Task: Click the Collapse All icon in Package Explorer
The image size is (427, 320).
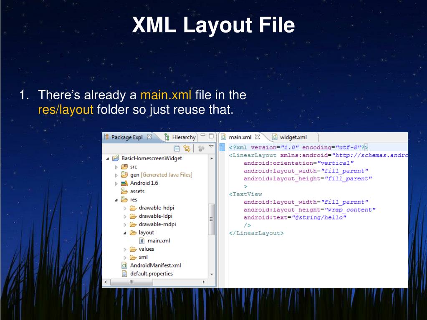Action: tap(177, 148)
